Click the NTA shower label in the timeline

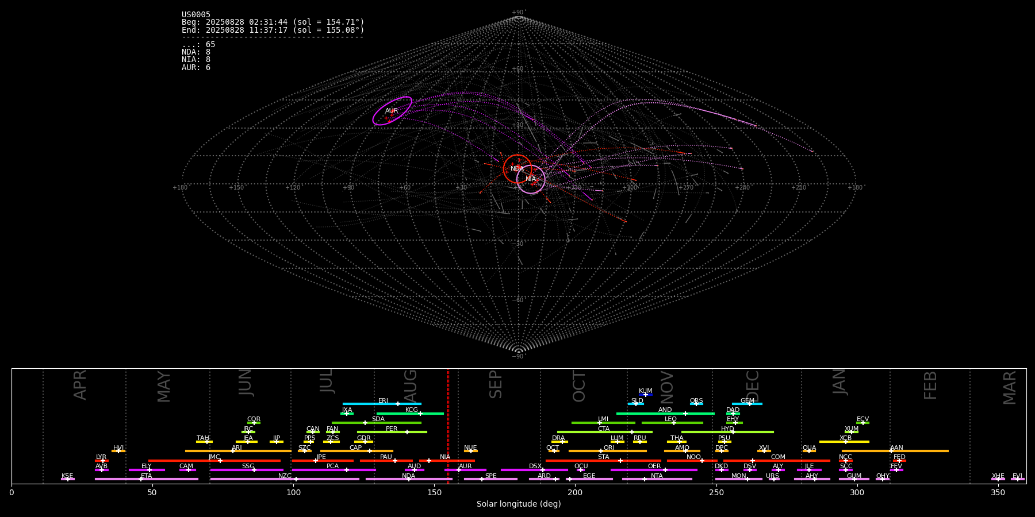[657, 476]
